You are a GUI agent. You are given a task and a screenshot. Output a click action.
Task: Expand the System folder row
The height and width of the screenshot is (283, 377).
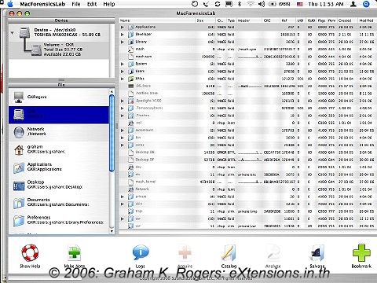point(123,64)
